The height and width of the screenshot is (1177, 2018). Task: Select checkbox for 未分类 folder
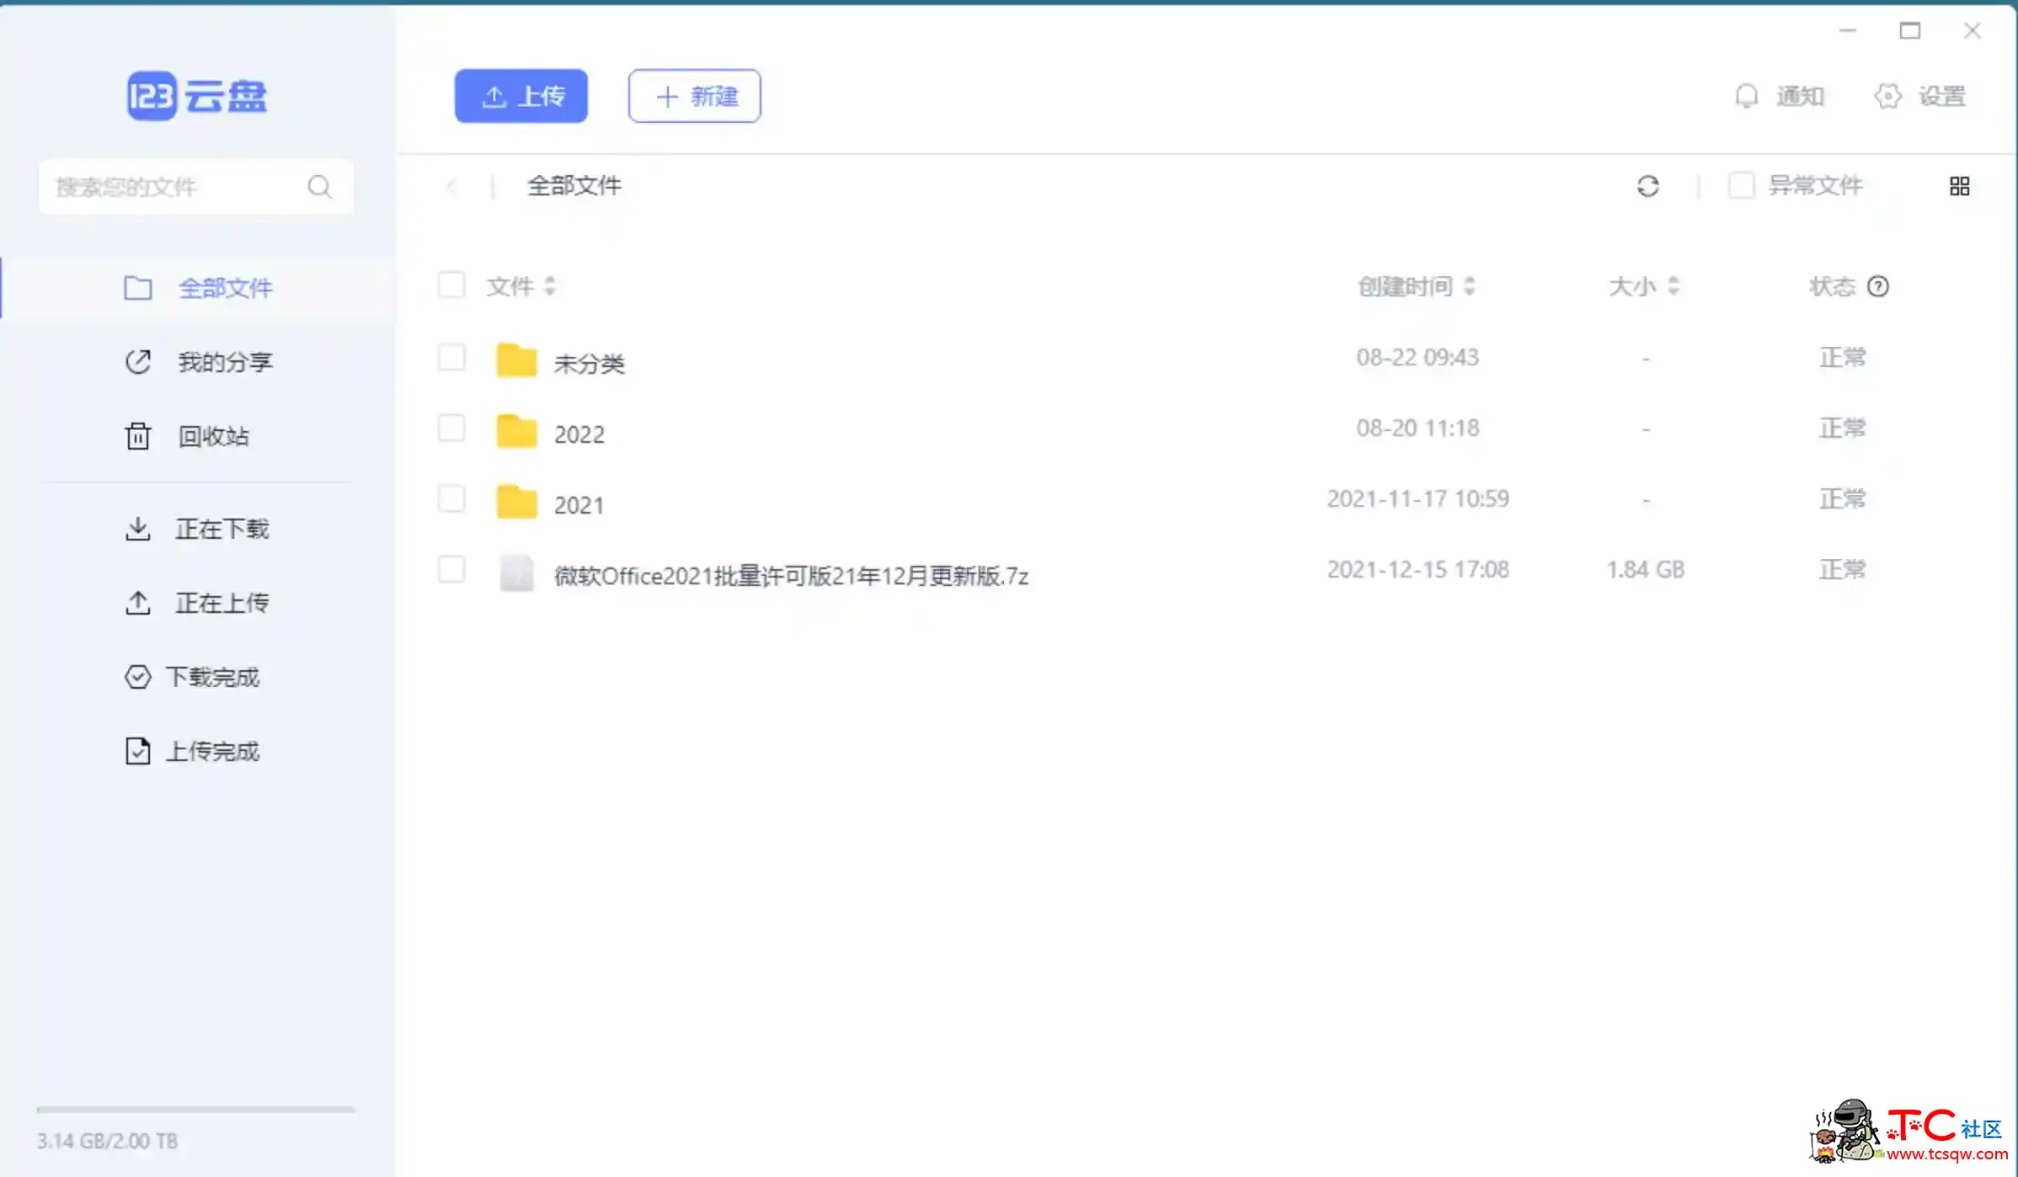coord(451,357)
